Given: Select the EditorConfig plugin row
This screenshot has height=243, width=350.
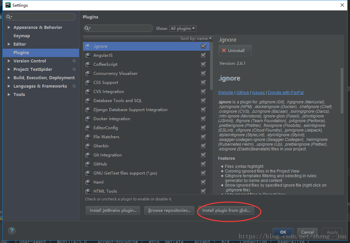Looking at the screenshot, I should pos(147,128).
